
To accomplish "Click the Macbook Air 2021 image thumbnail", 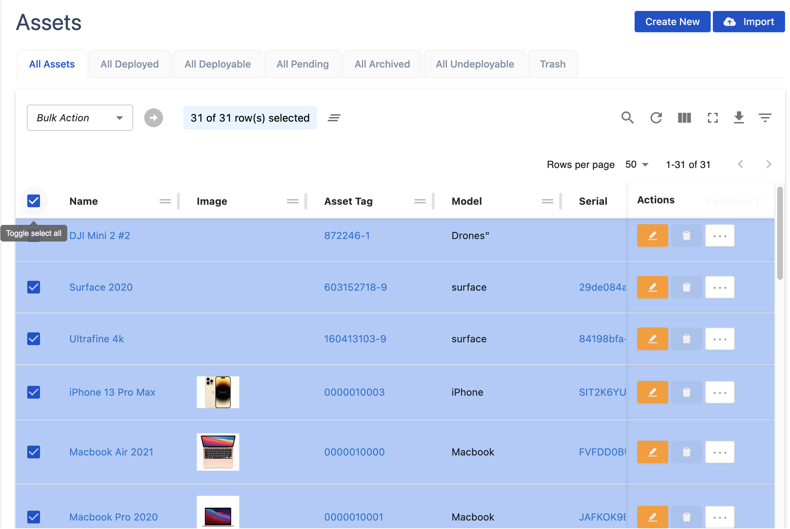I will [218, 452].
